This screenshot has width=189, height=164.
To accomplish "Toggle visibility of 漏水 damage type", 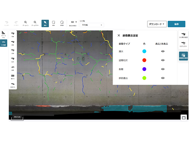I will pos(163,51).
